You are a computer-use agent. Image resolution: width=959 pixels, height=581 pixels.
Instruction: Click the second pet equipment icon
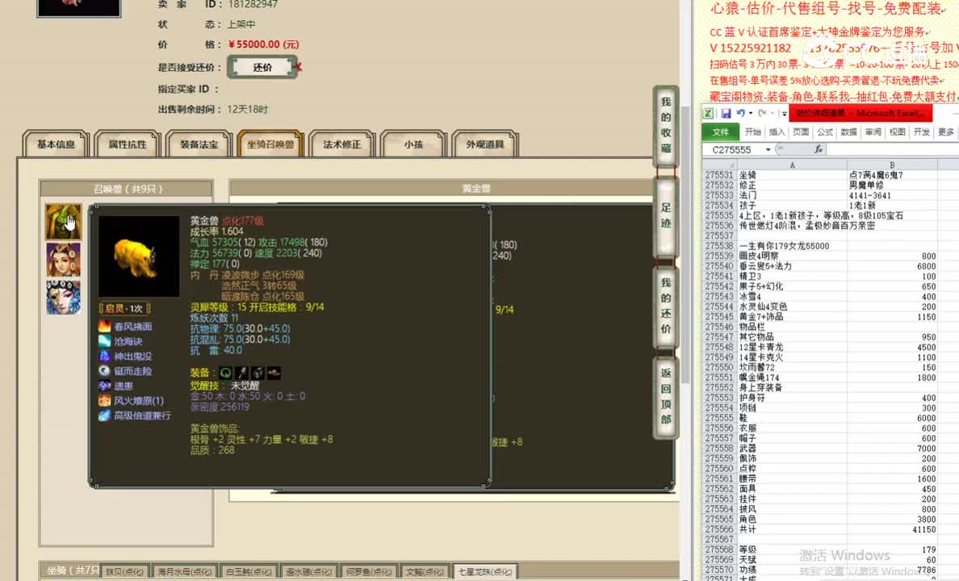pos(241,373)
